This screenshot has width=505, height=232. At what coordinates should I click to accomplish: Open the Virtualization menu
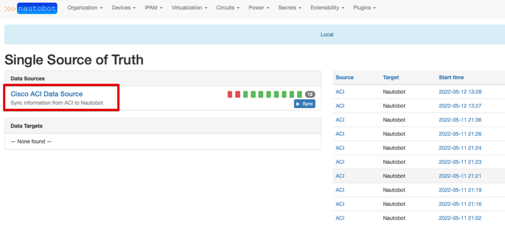(x=189, y=8)
